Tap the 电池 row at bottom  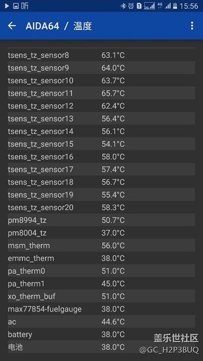[x=101, y=347]
